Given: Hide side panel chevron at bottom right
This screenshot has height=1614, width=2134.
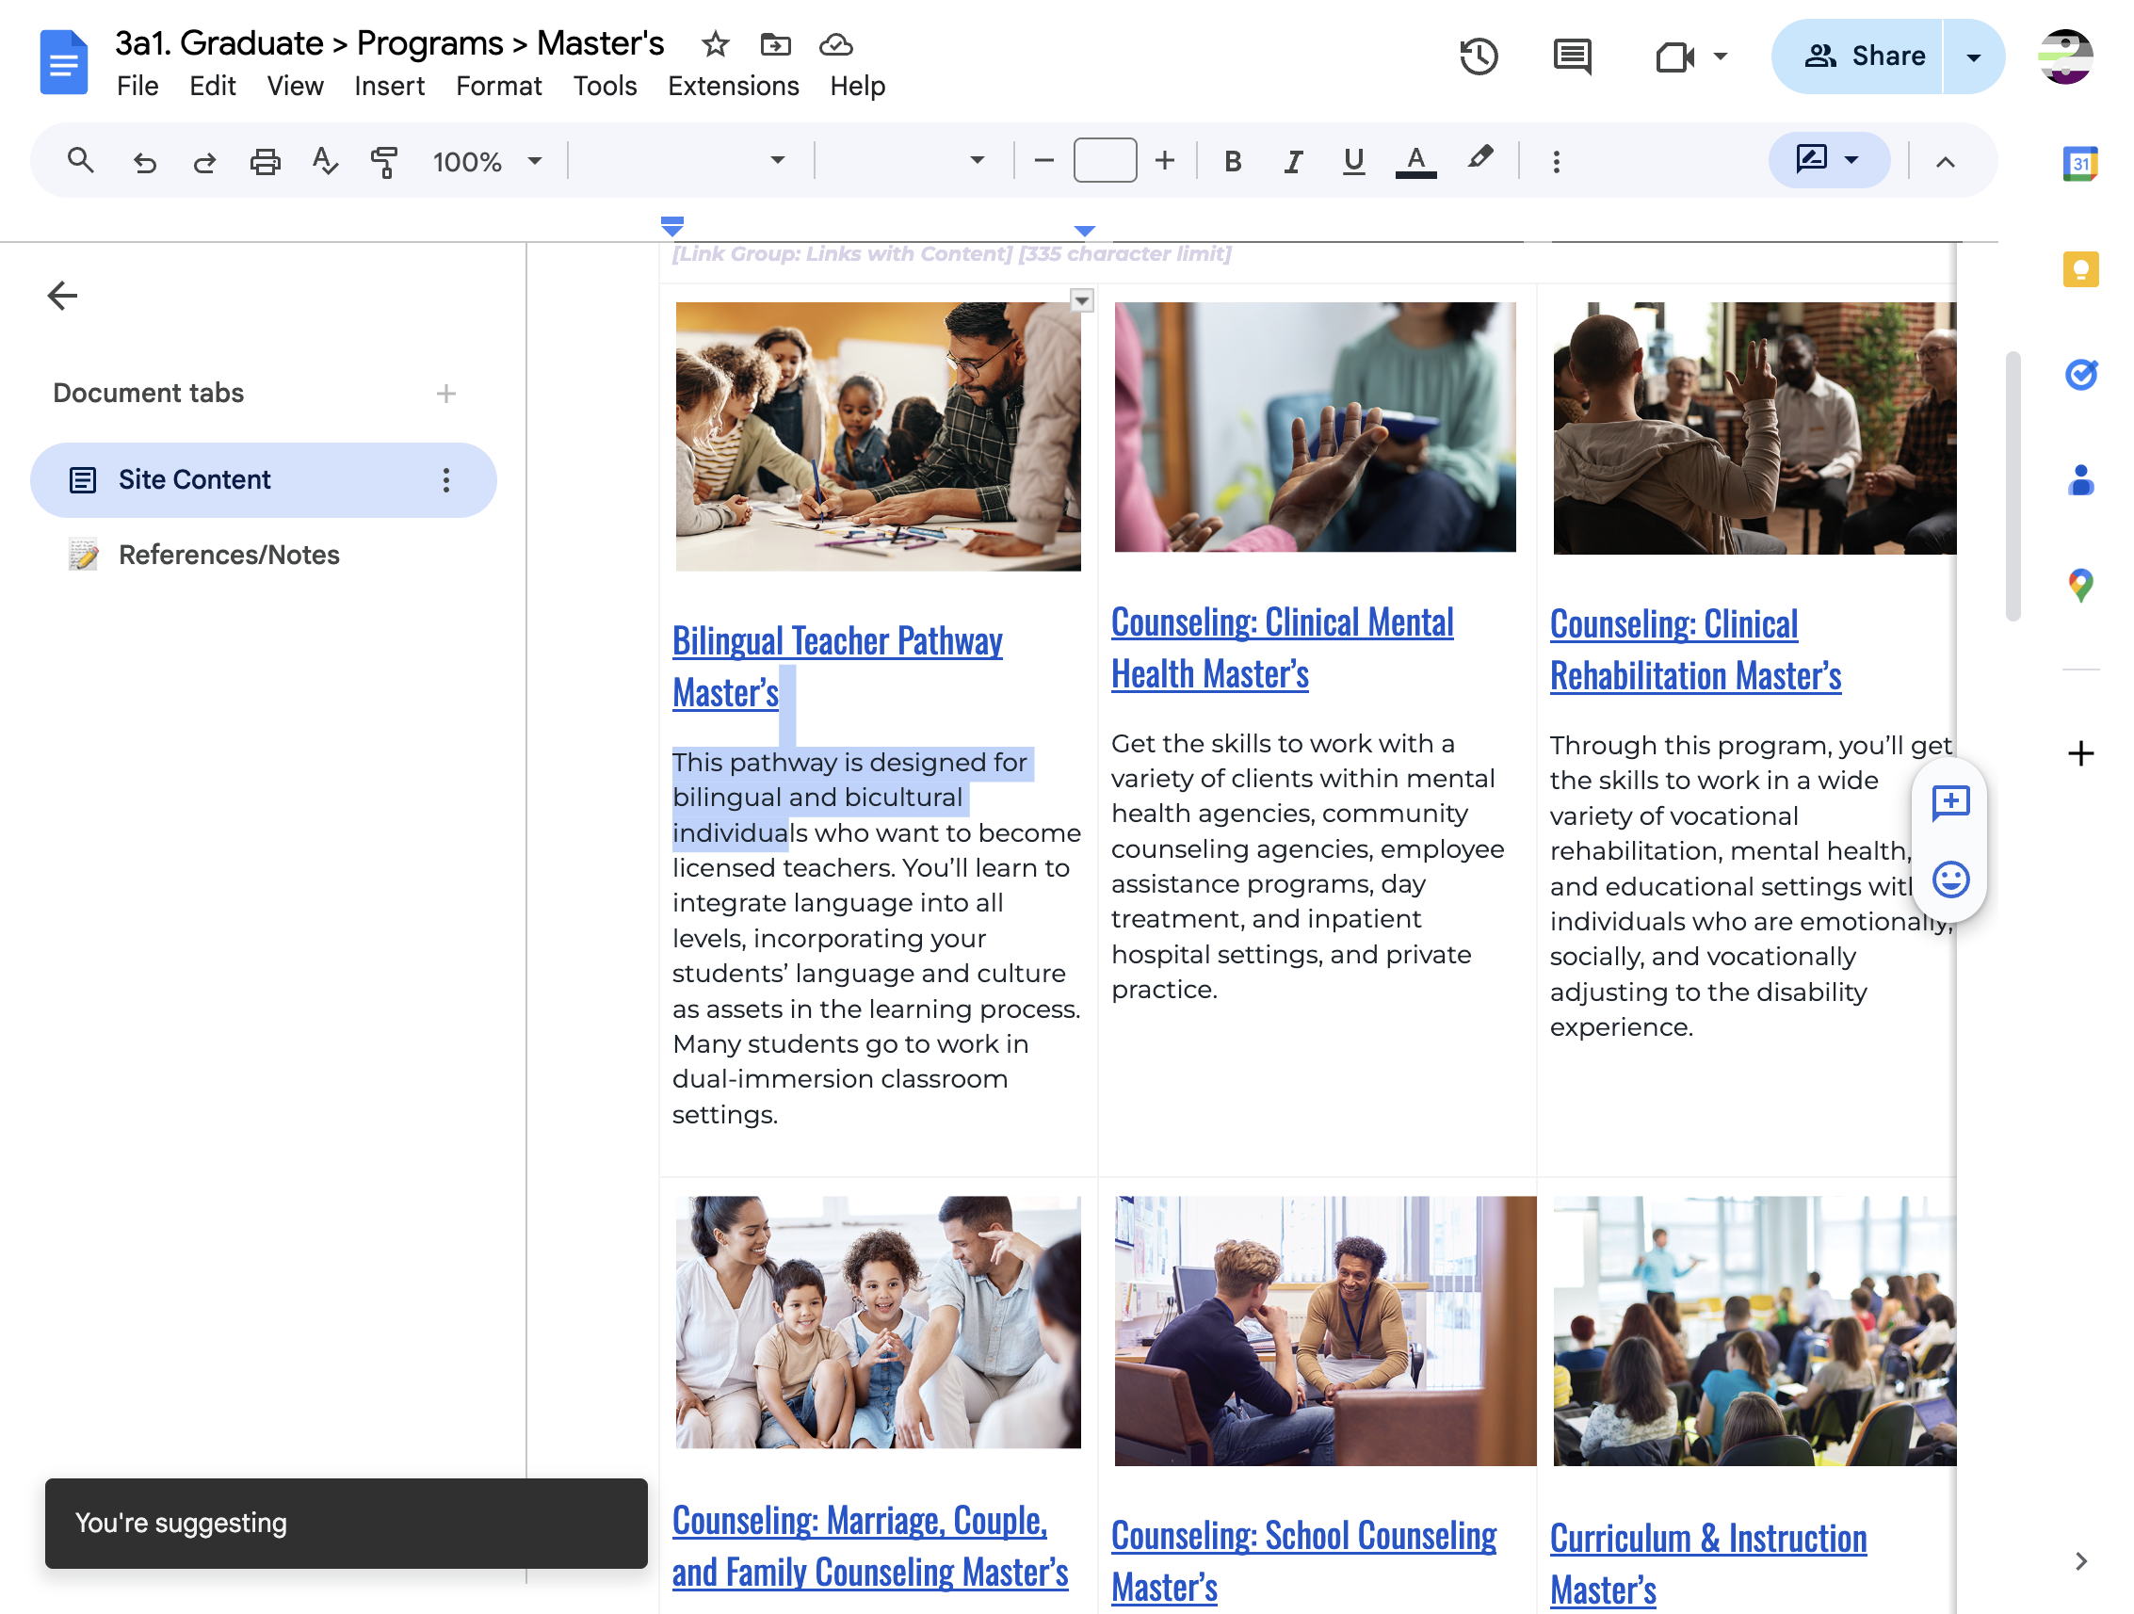Looking at the screenshot, I should click(2080, 1560).
